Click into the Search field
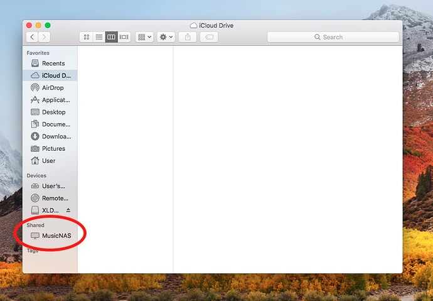433x301 pixels. pyautogui.click(x=333, y=37)
